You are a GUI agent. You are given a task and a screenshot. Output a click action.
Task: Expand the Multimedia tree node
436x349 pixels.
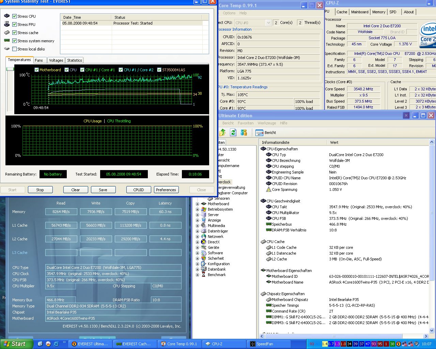click(197, 226)
